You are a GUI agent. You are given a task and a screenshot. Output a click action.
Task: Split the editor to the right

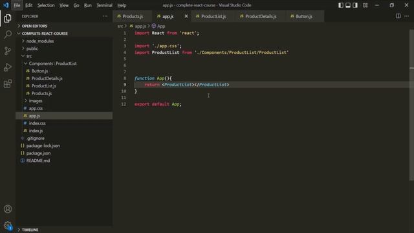(x=398, y=16)
